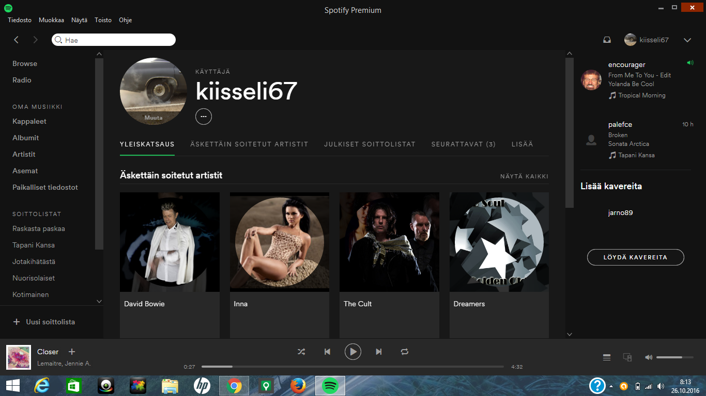Click the back navigation arrow

(x=16, y=39)
